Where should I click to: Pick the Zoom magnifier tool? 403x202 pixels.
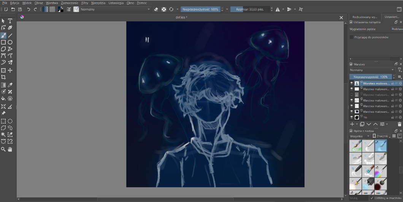click(x=3, y=150)
